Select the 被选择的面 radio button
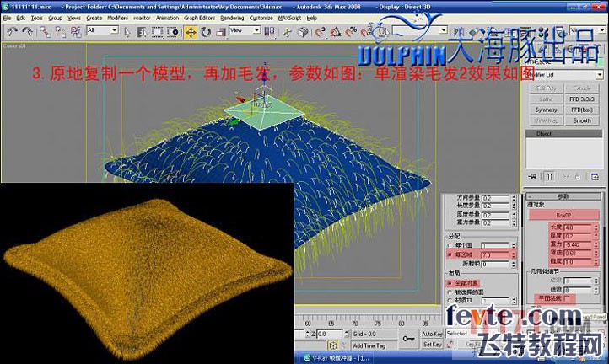 pos(450,292)
